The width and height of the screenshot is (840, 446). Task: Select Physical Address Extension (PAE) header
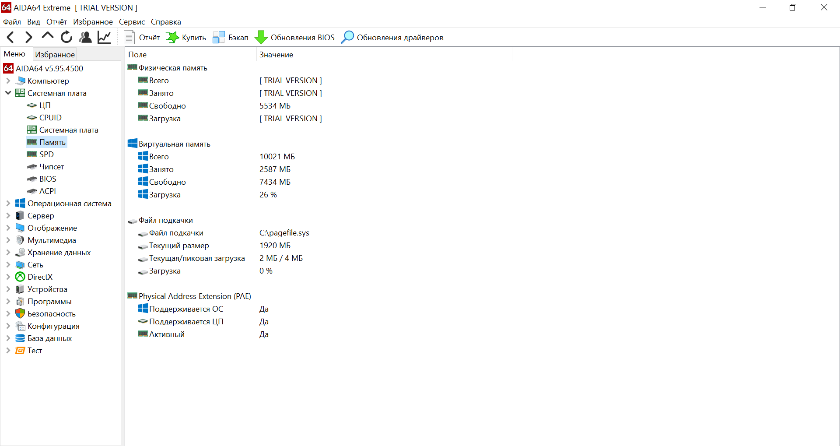[195, 296]
